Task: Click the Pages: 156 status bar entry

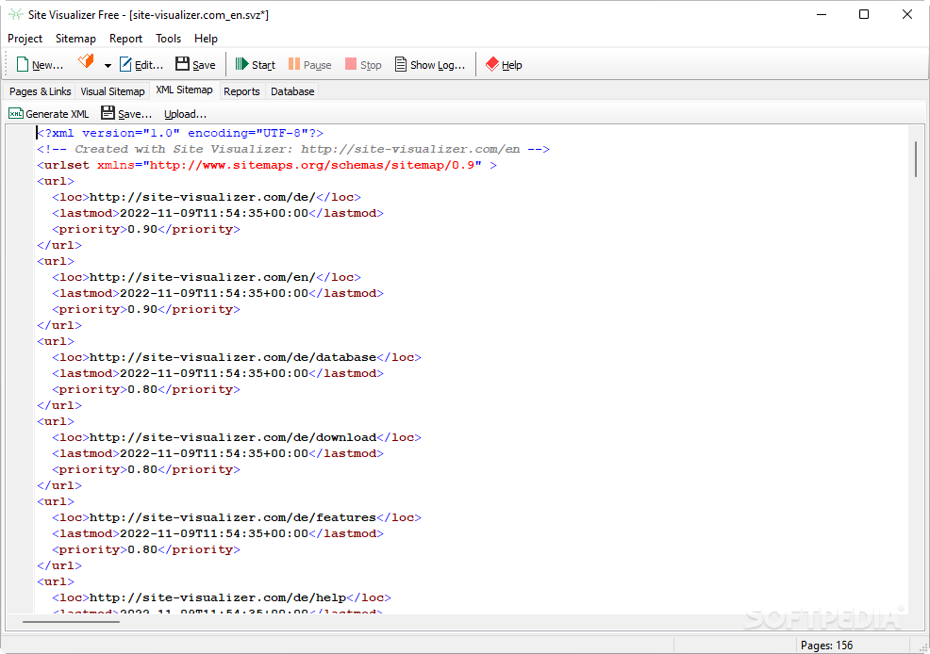Action: tap(827, 646)
